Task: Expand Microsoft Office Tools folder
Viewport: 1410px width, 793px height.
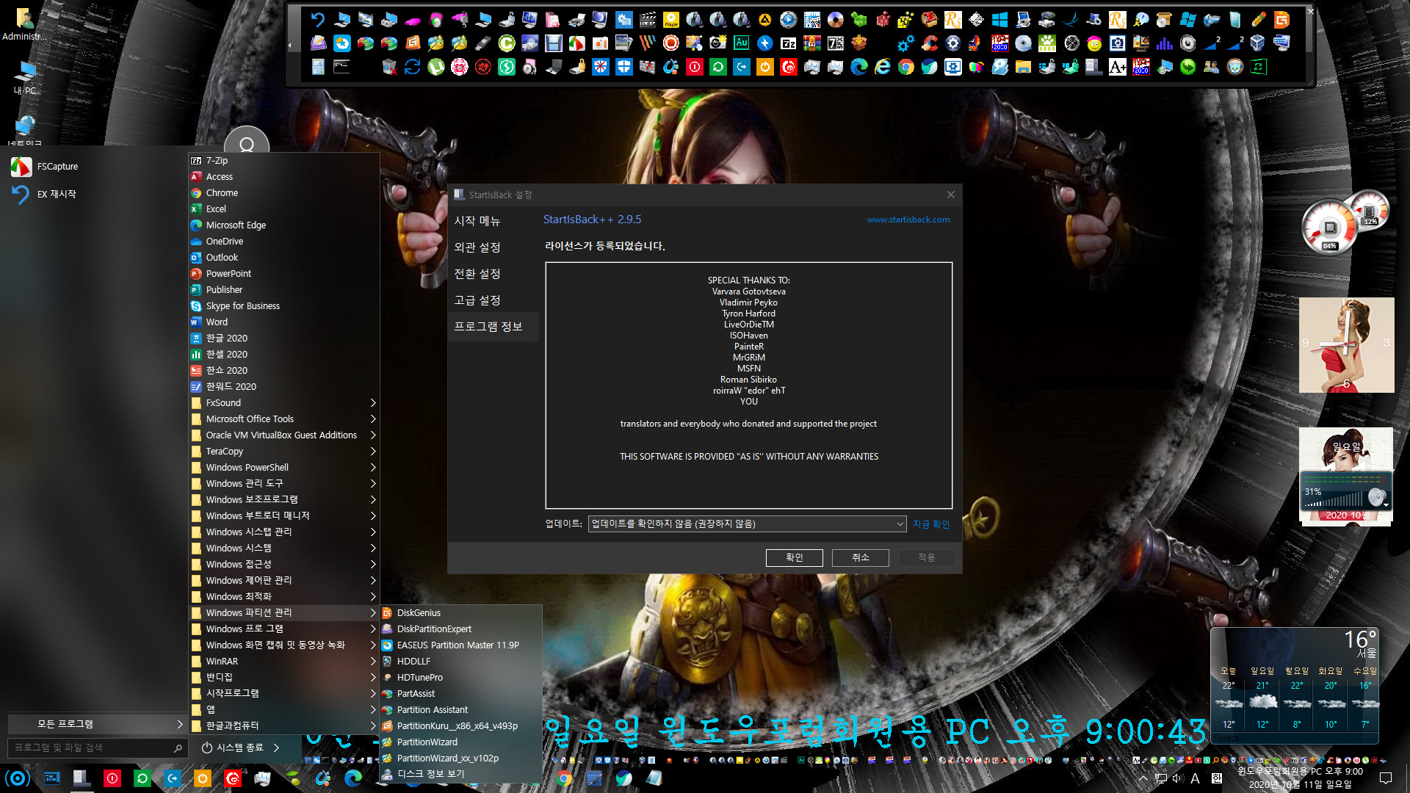Action: click(283, 419)
